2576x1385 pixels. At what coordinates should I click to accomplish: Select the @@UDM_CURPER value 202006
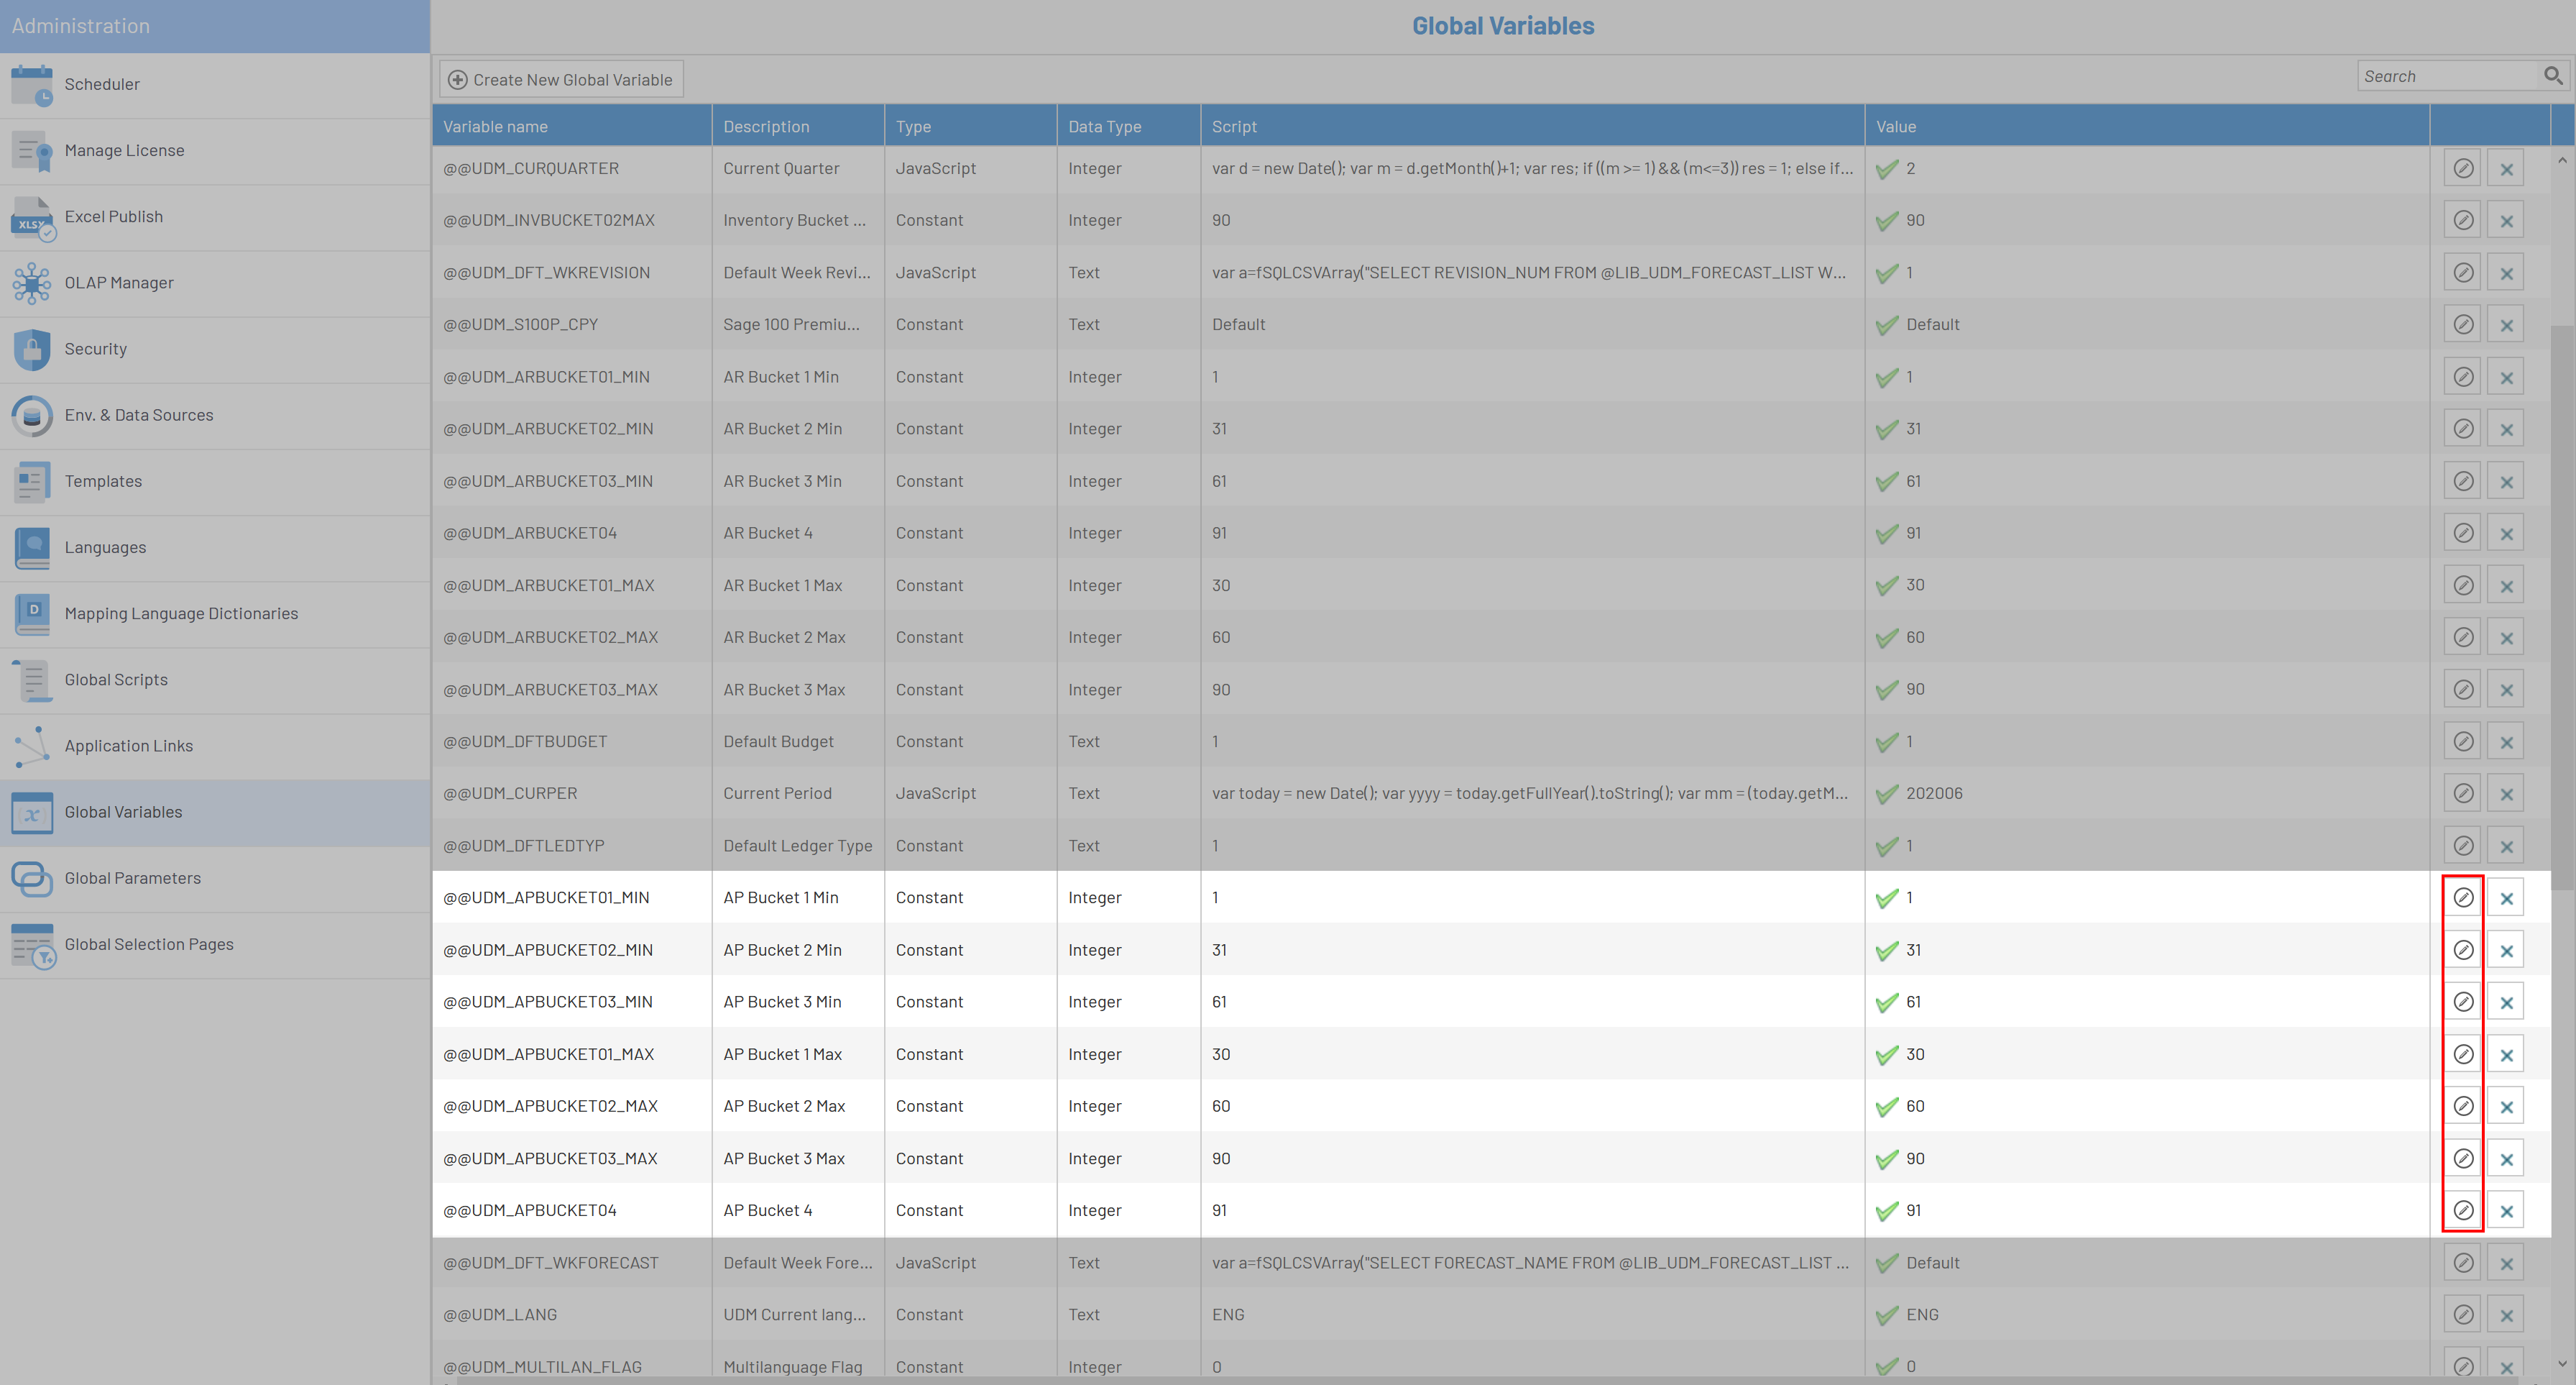pos(2148,794)
